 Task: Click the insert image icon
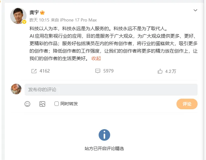pos(42,104)
